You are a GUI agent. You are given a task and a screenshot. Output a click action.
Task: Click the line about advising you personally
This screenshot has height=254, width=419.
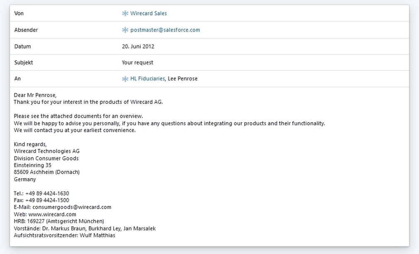tap(169, 123)
